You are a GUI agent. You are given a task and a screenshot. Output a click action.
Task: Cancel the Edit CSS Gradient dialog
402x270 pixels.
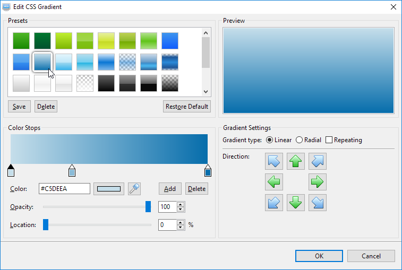coord(371,256)
